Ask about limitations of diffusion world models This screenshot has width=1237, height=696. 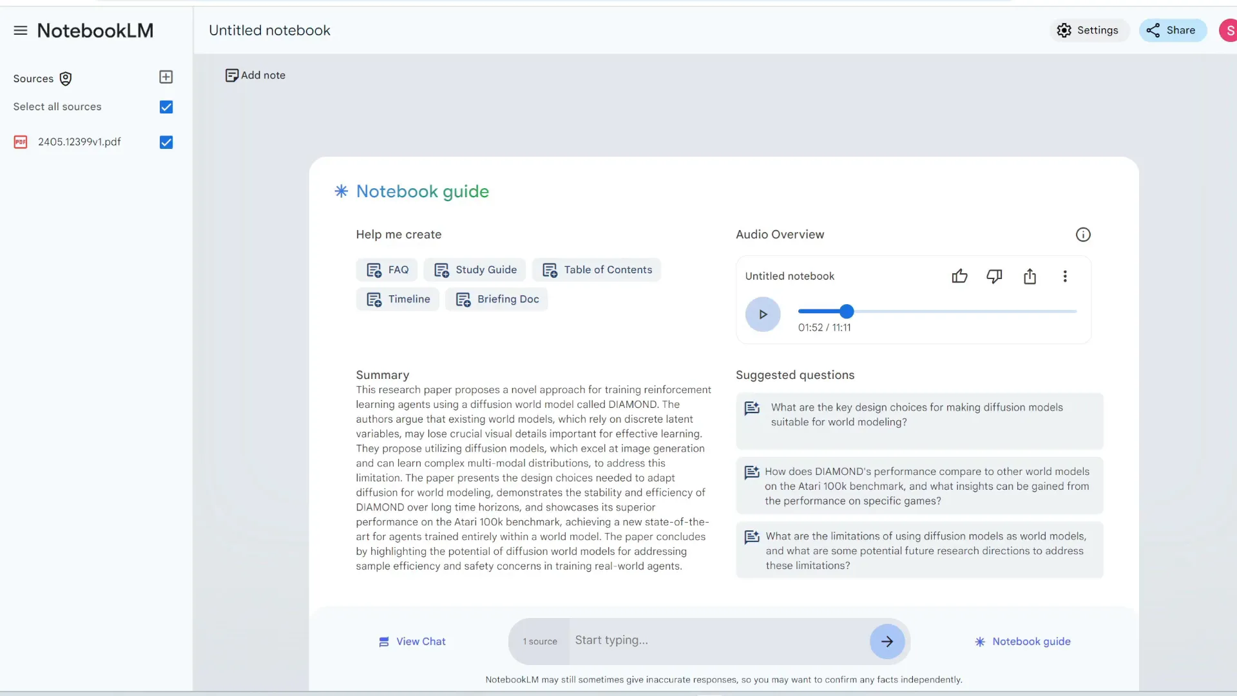[x=919, y=550]
